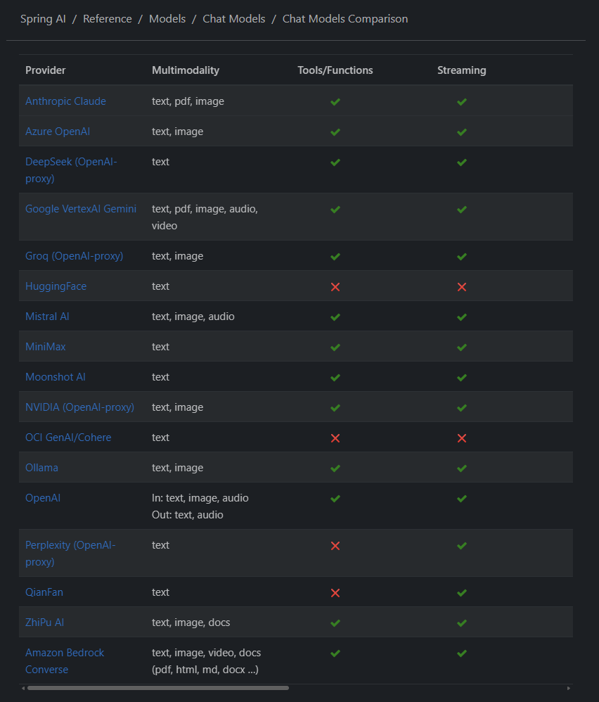The height and width of the screenshot is (702, 599).
Task: Open the Google VertexAI Gemini link
Action: (x=81, y=209)
